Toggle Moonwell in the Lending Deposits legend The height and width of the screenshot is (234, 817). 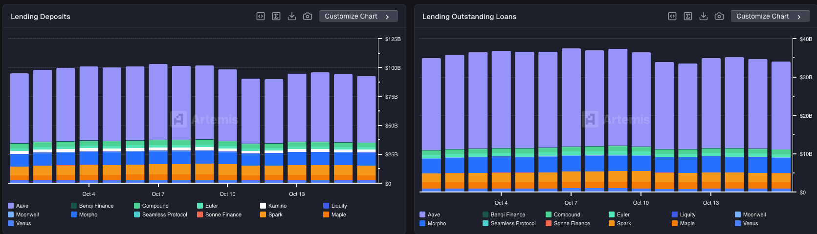[23, 214]
